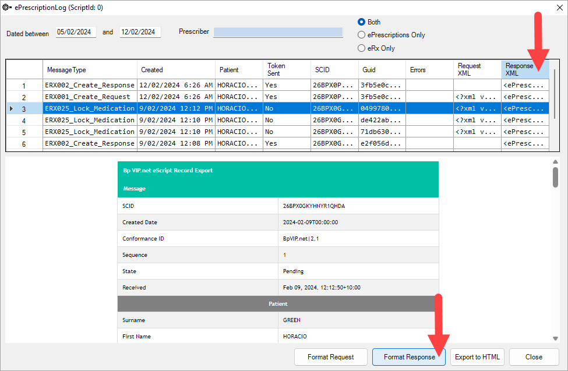Click the preview pane scroll up arrow
Image resolution: width=568 pixels, height=371 pixels.
555,161
